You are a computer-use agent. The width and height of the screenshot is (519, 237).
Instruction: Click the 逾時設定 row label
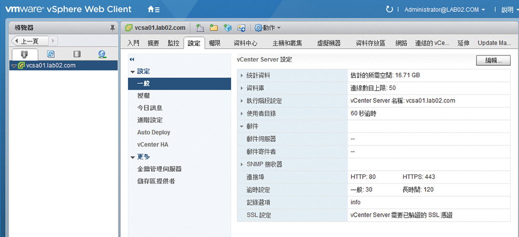coord(258,189)
